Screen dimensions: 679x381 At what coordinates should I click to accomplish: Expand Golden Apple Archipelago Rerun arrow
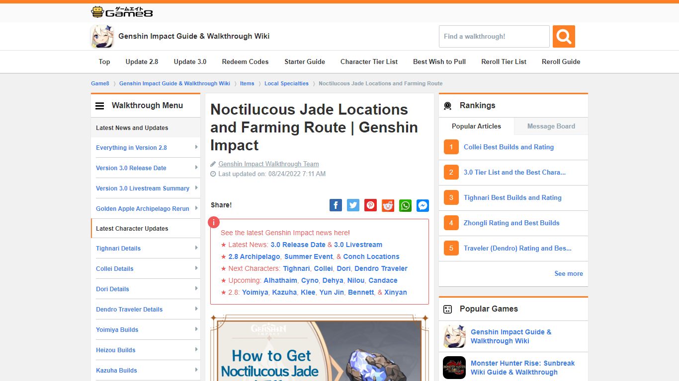pyautogui.click(x=196, y=208)
